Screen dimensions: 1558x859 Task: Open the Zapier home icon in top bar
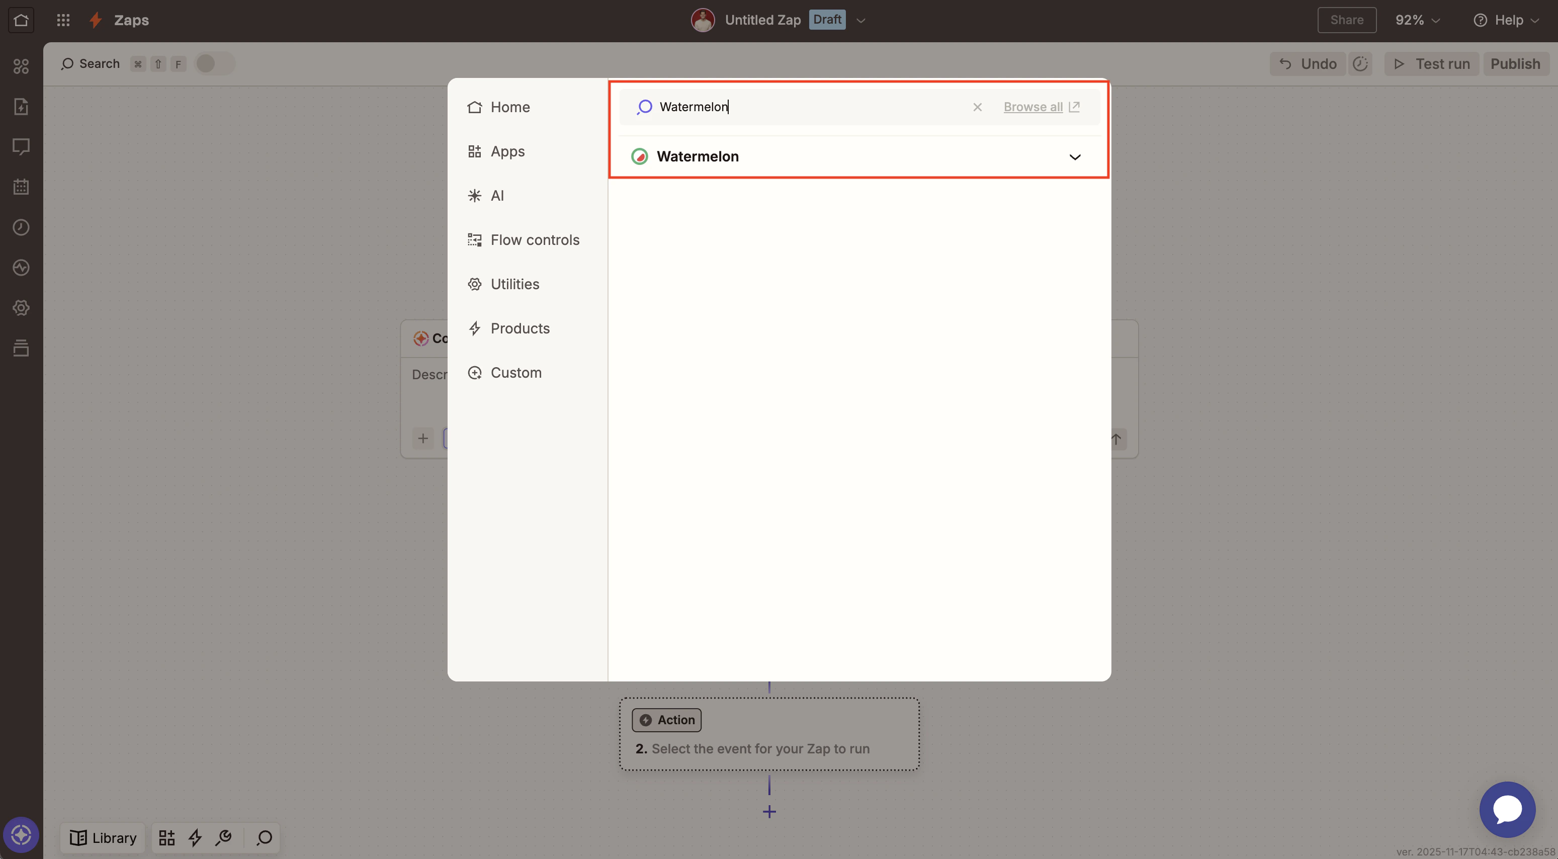21,20
